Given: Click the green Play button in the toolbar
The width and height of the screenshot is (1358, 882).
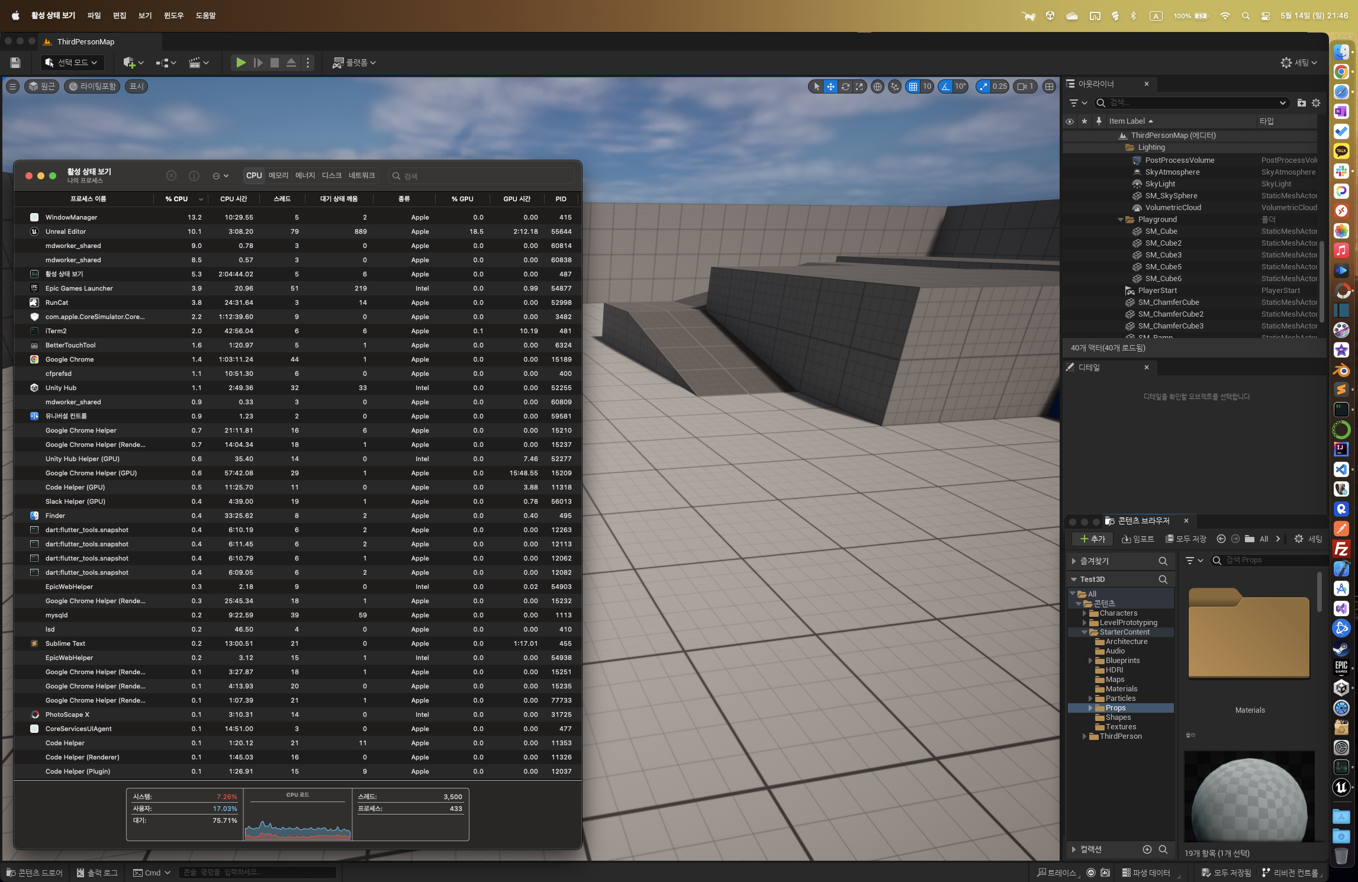Looking at the screenshot, I should click(x=240, y=63).
